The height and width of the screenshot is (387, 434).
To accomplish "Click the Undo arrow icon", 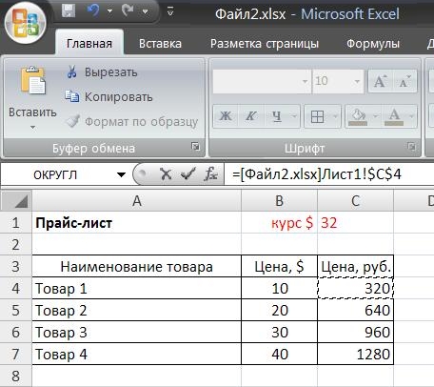I will click(x=93, y=10).
